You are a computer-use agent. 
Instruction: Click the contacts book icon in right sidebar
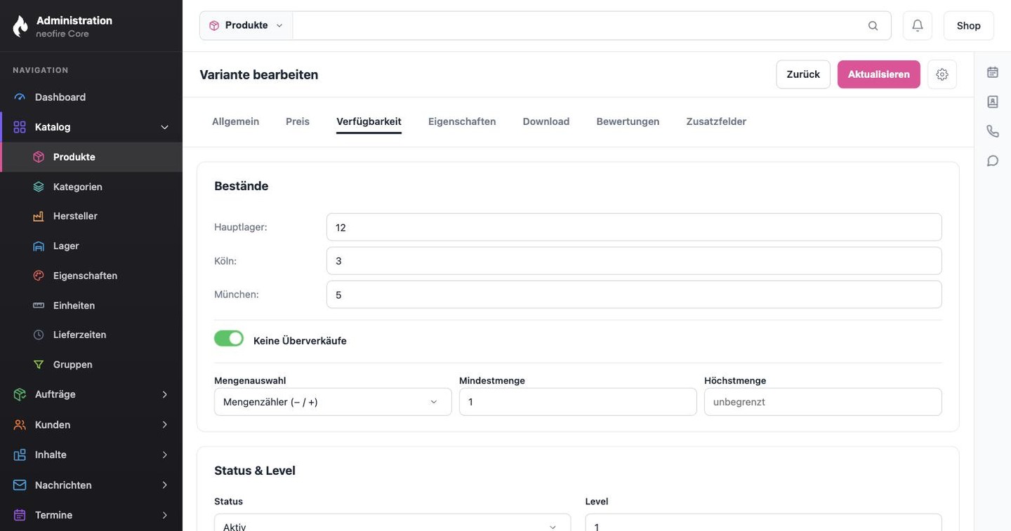[x=993, y=102]
